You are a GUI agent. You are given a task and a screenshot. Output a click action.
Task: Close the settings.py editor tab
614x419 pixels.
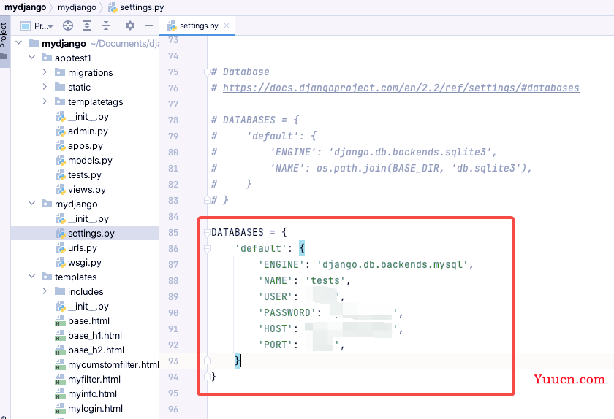pos(227,26)
